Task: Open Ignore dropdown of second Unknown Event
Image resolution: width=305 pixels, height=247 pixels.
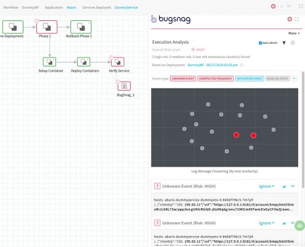Action: (266, 223)
